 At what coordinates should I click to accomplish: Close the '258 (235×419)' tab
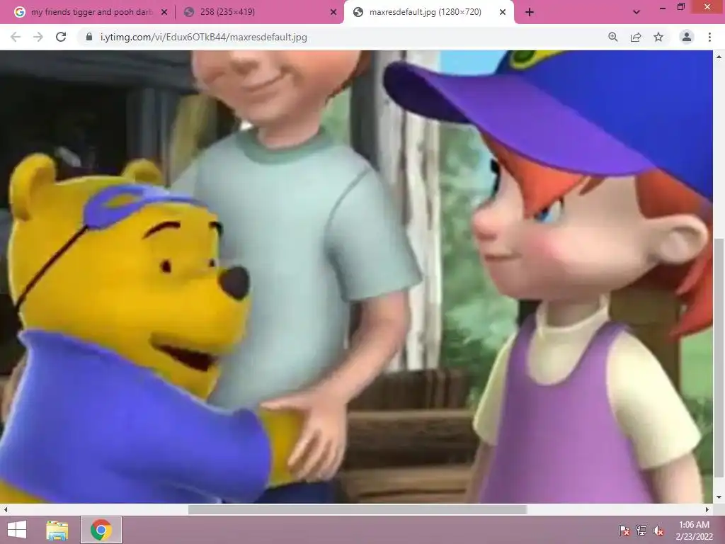click(333, 12)
